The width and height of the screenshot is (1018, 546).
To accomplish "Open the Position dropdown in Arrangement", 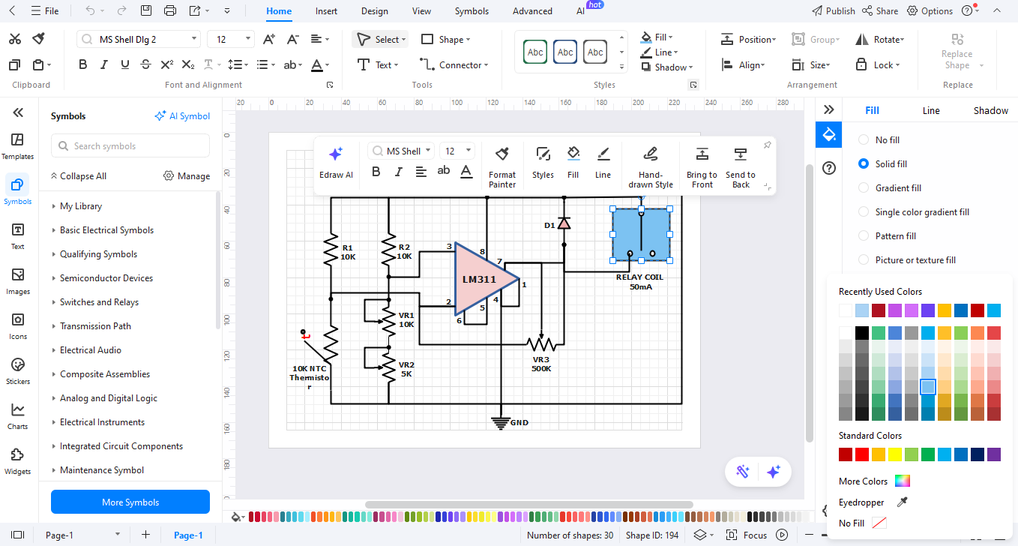I will (x=749, y=39).
